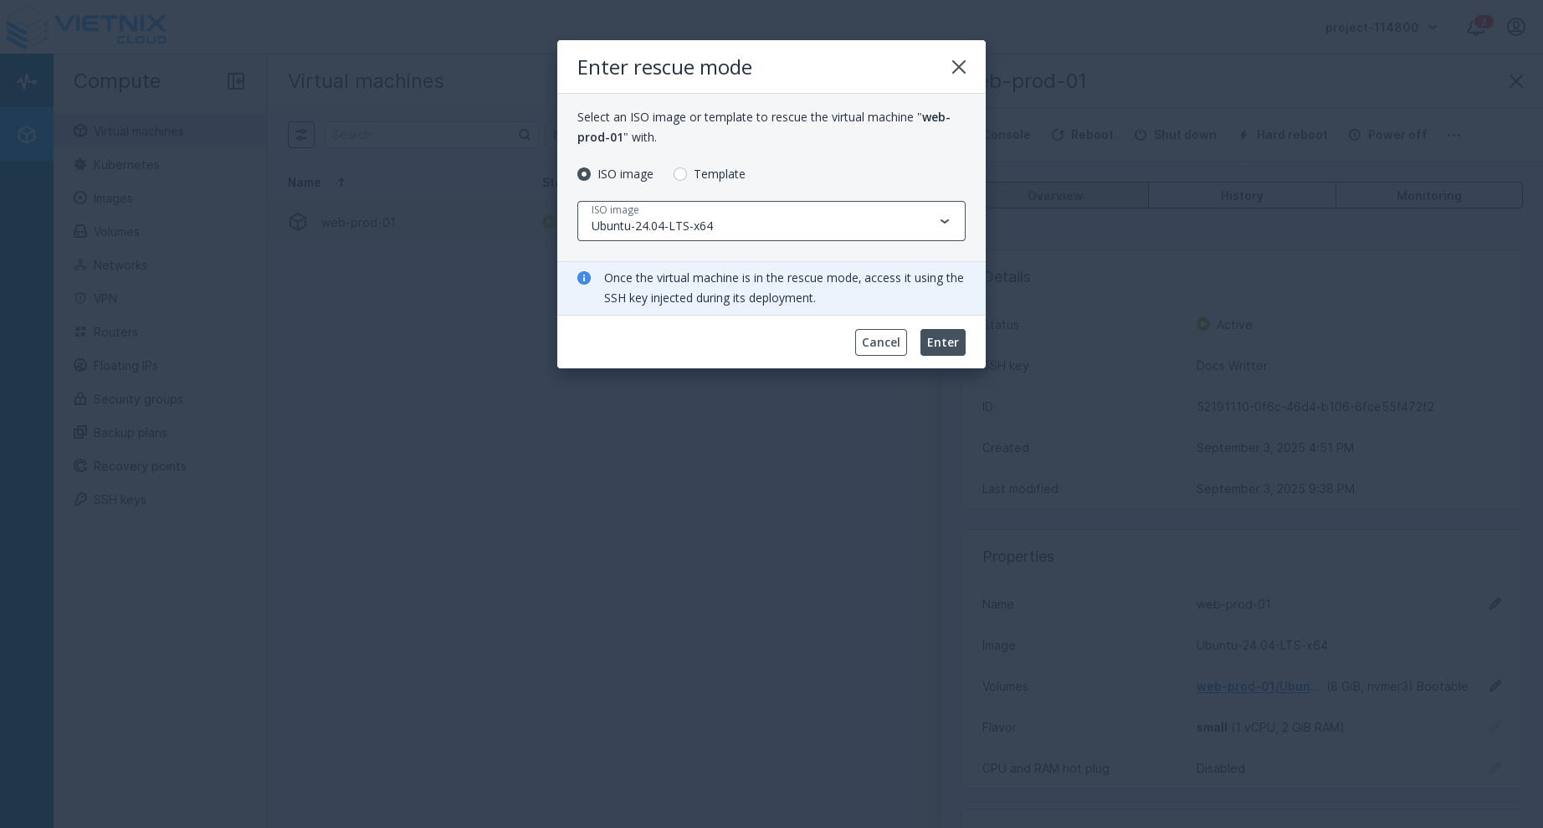1543x828 pixels.
Task: Click inside the virtual machines search field
Action: (x=418, y=135)
